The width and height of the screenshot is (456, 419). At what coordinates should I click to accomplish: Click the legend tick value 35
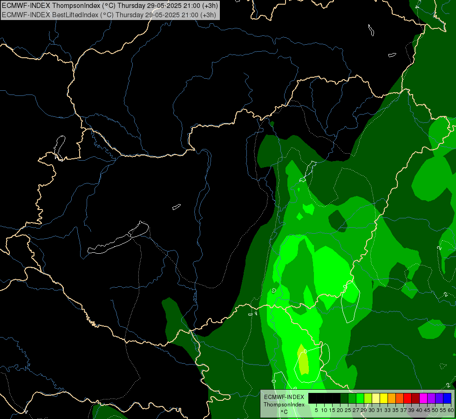point(395,410)
